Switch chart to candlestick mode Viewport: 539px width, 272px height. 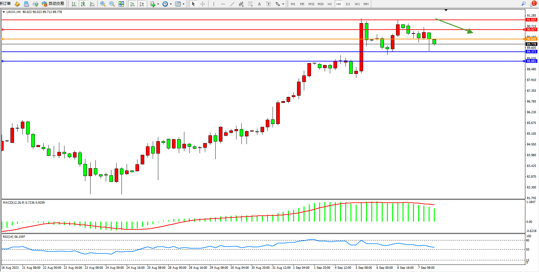pyautogui.click(x=83, y=4)
